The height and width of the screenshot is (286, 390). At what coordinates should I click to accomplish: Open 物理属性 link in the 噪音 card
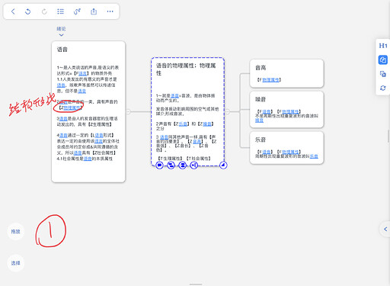tap(290, 111)
